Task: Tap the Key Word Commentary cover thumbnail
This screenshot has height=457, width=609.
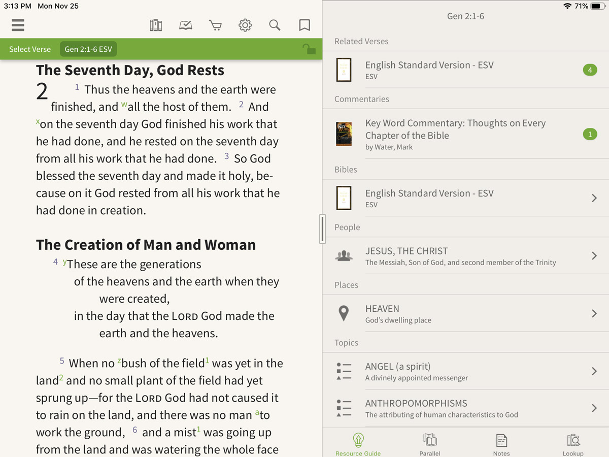Action: pyautogui.click(x=344, y=134)
